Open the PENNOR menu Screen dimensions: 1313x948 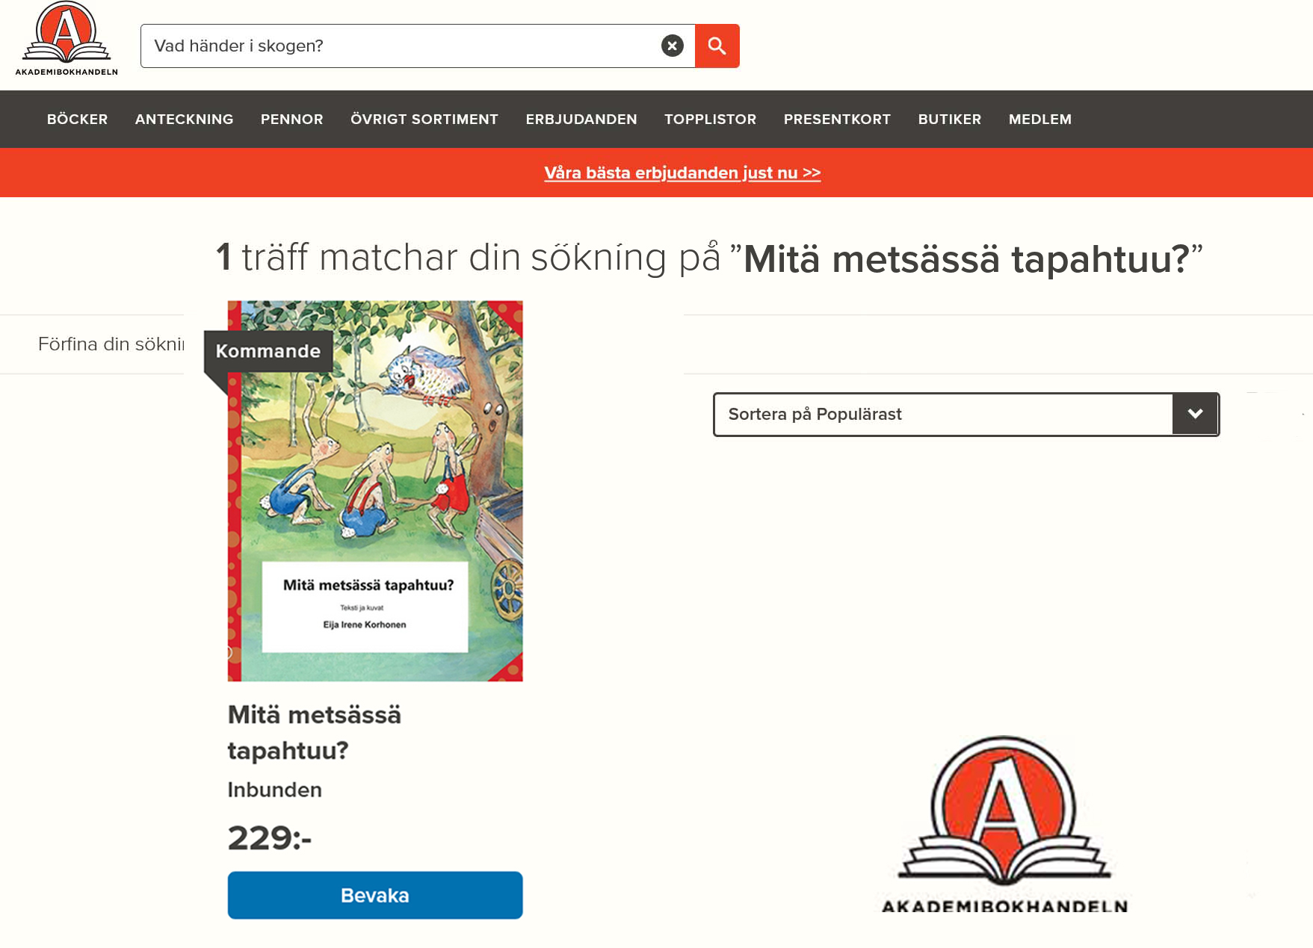(x=291, y=120)
